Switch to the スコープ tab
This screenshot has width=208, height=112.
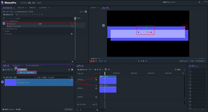point(21,8)
